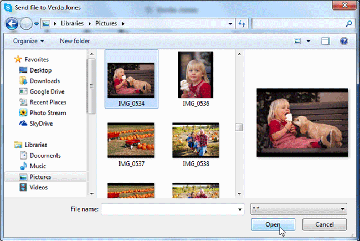This screenshot has width=360, height=241.
Task: Open the view options dropdown arrow
Action: click(308, 41)
